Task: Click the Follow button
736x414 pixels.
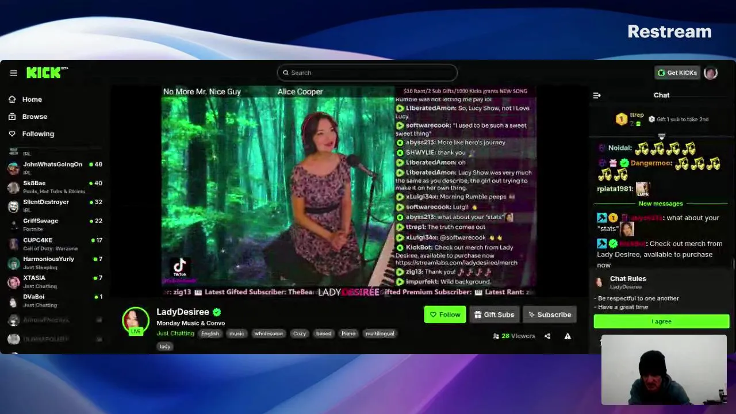Action: (445, 315)
